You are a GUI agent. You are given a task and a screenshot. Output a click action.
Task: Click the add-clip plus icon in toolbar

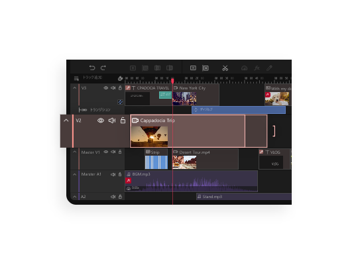point(133,68)
